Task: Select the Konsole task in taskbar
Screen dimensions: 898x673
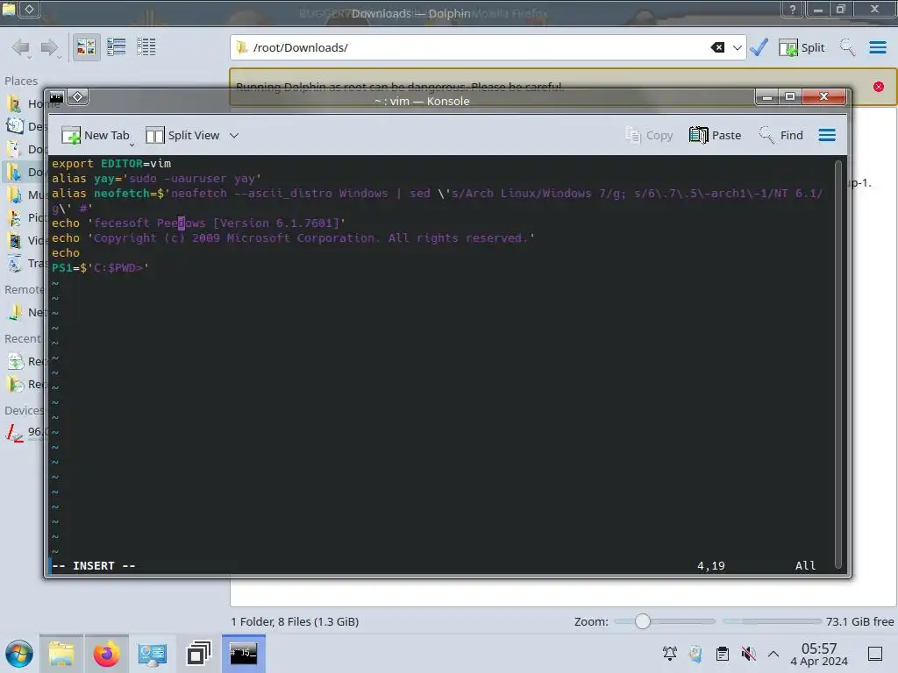Action: [x=244, y=654]
